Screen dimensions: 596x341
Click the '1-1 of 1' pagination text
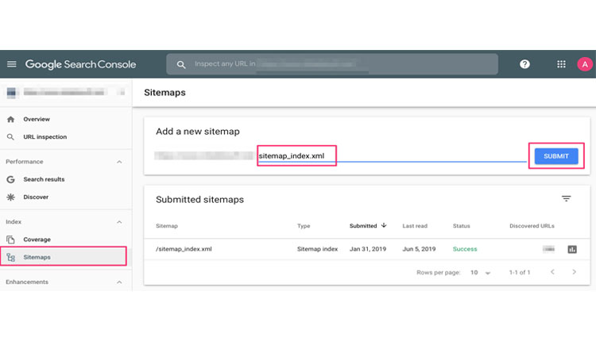tap(519, 272)
